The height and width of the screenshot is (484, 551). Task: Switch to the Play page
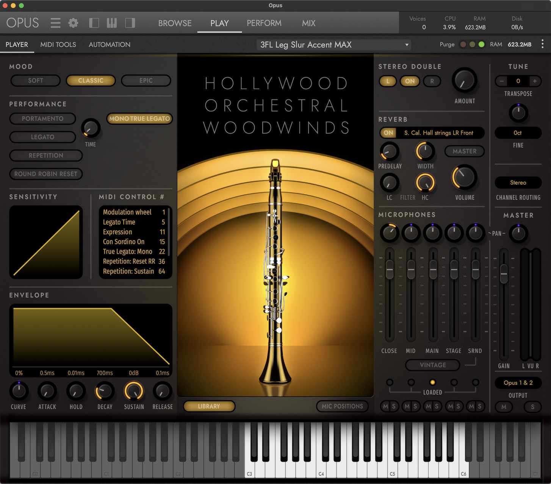pyautogui.click(x=219, y=23)
